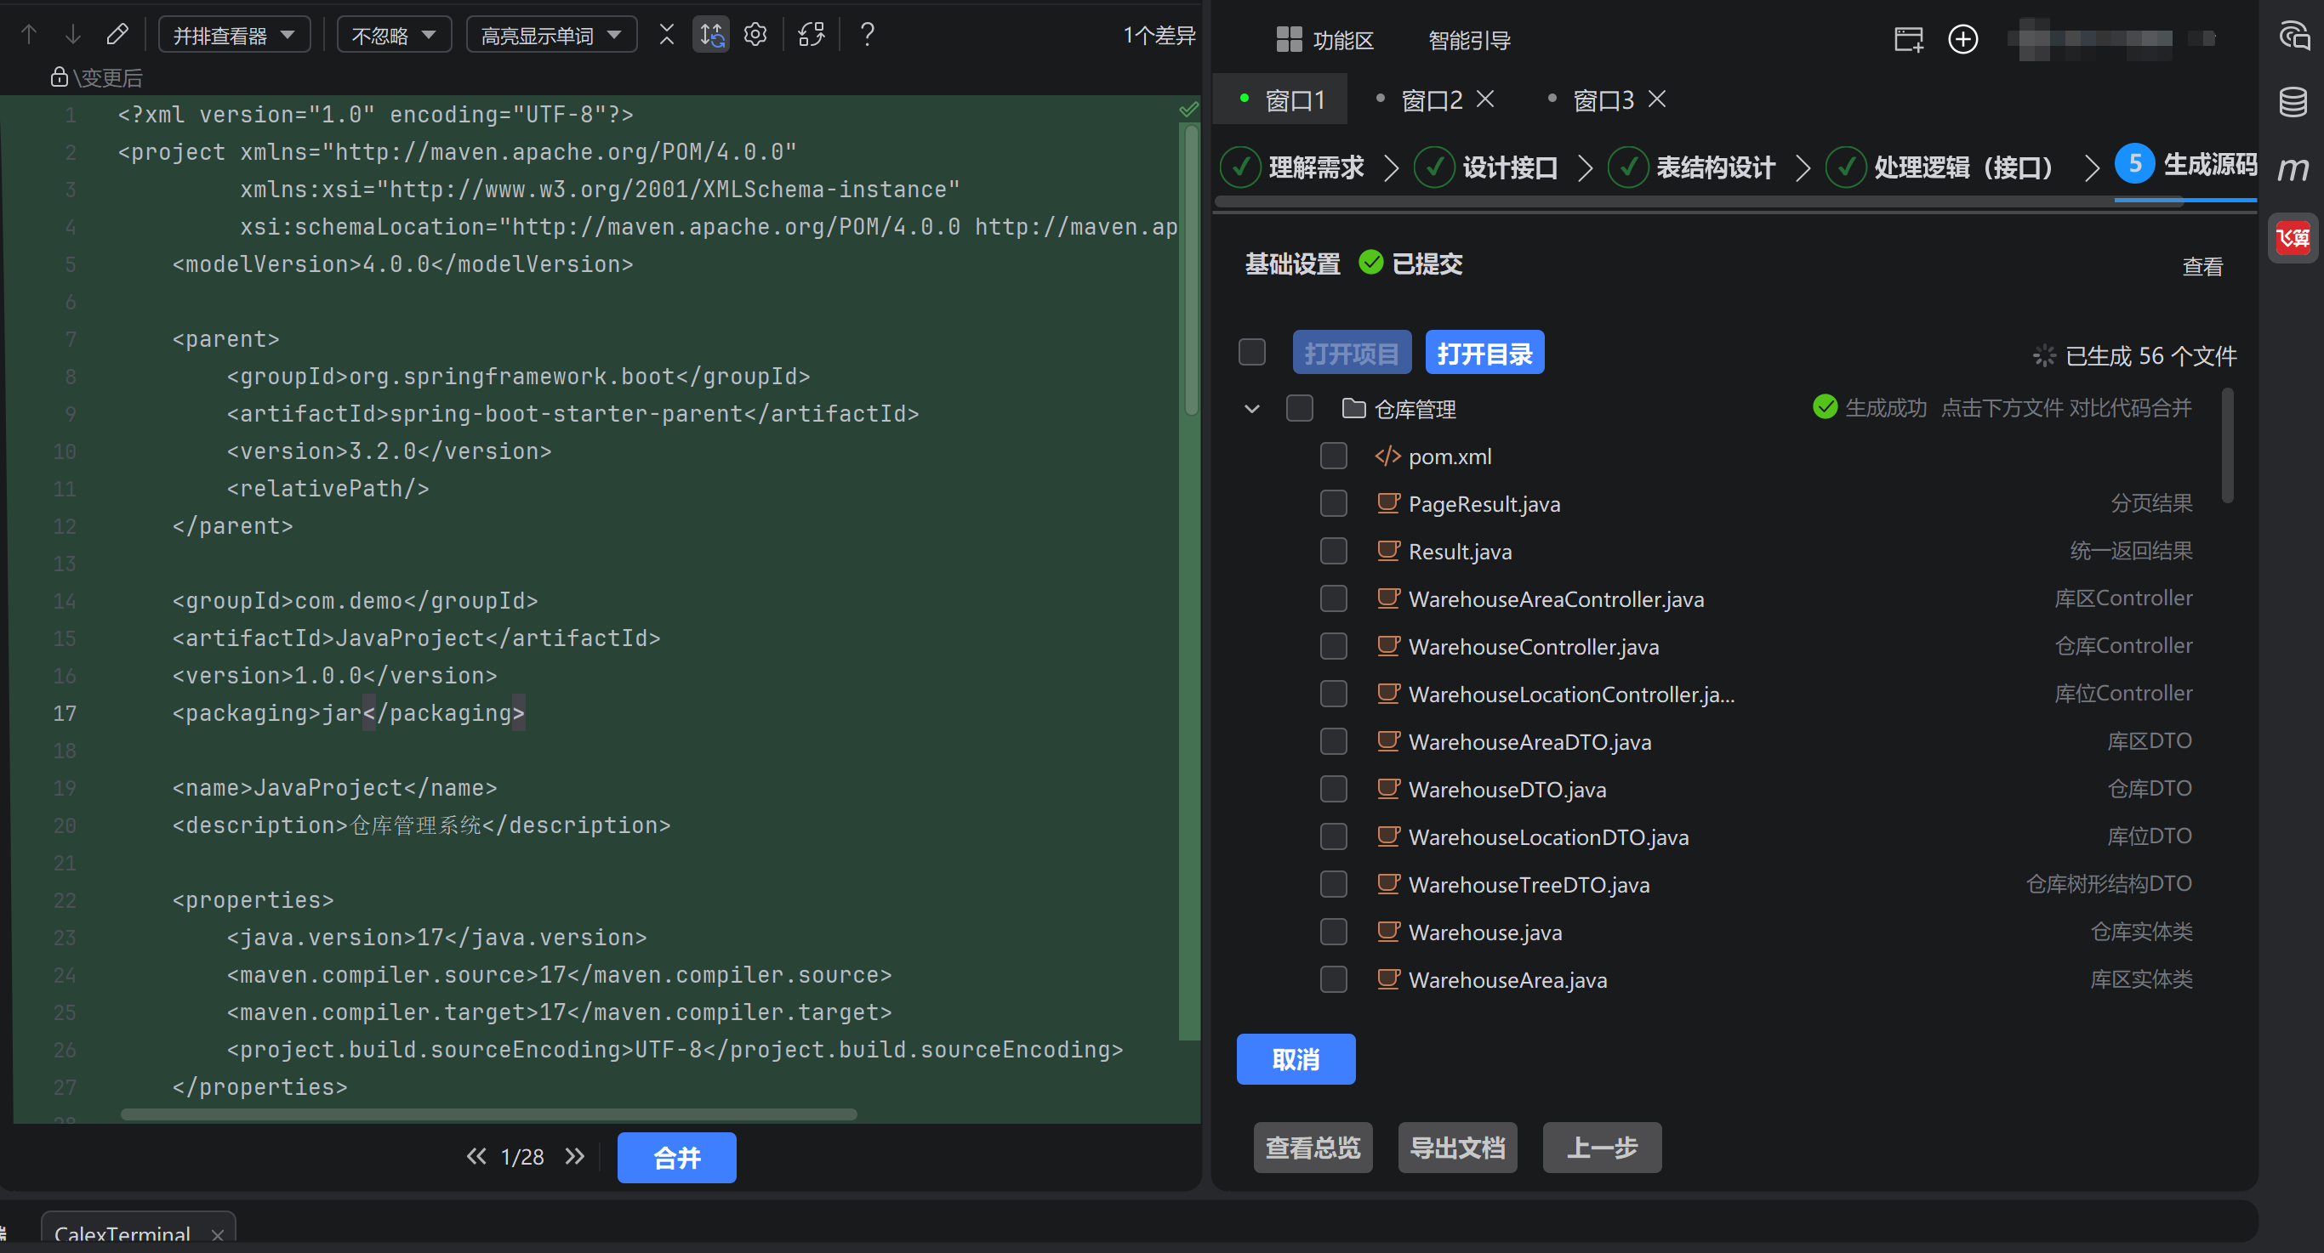The width and height of the screenshot is (2324, 1253).
Task: Collapse unchanged fragments icon
Action: coord(667,35)
